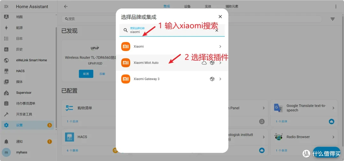The image size is (344, 161).
Task: Clear the xiaomi search text
Action: [217, 30]
